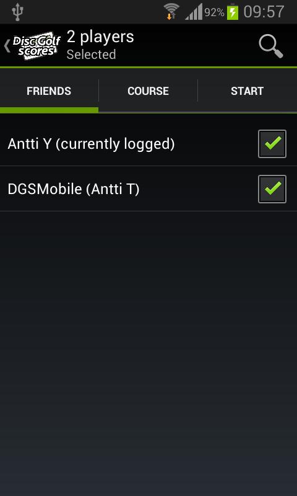Tap the DGSMobile (Antti T) player name
Screen dimensions: 297x496
[x=74, y=189]
